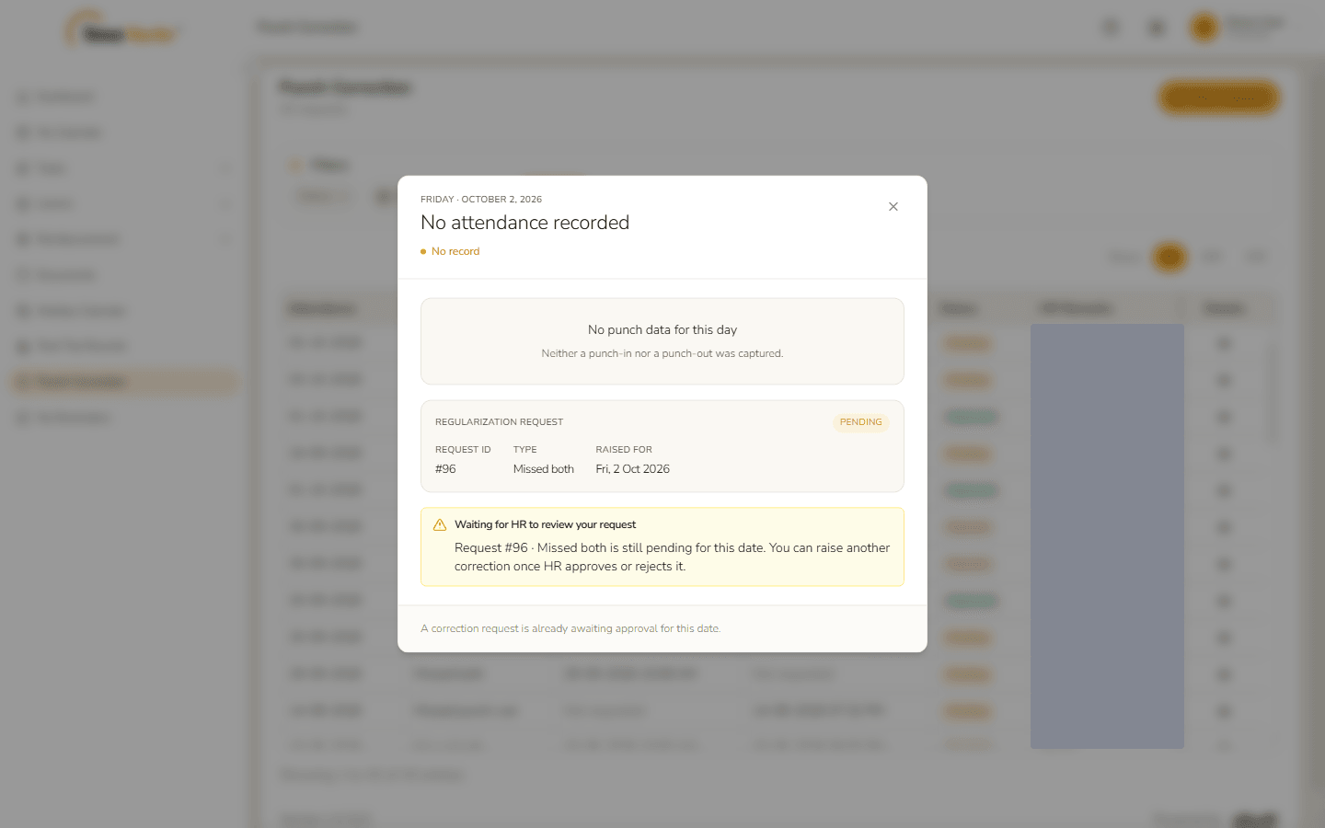Click 'Neither a punch-in nor a punch-out was captured'
The image size is (1325, 828).
[x=662, y=353]
